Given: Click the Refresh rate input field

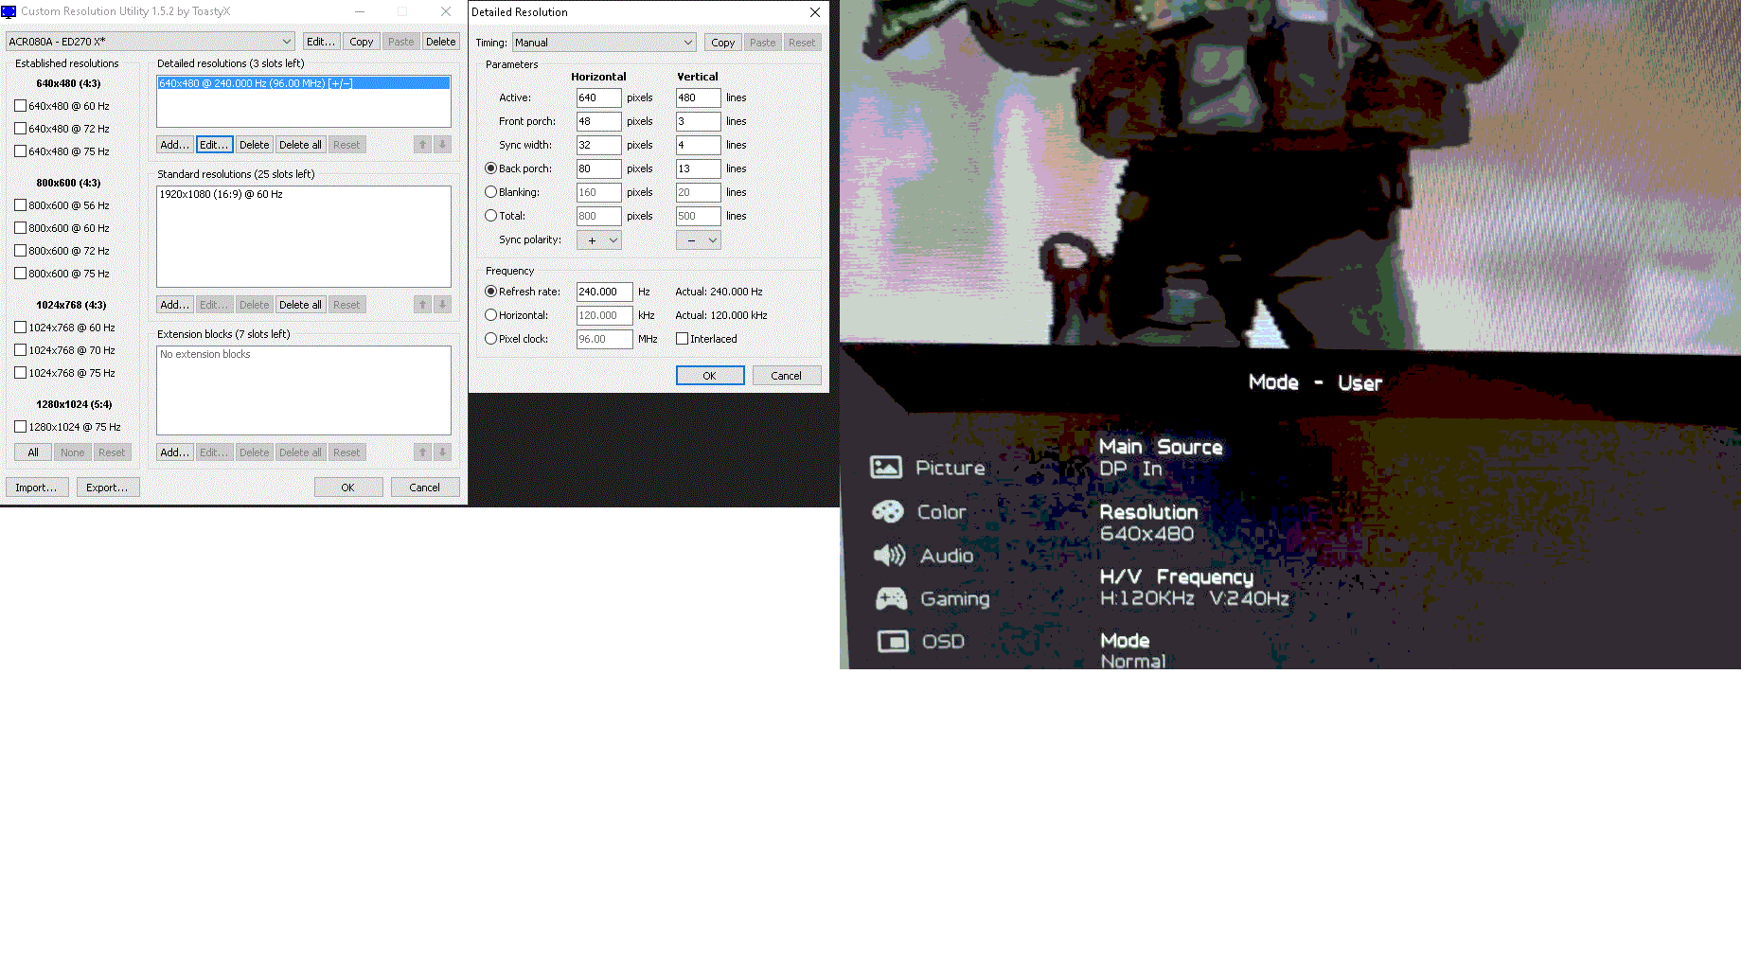Looking at the screenshot, I should tap(603, 292).
